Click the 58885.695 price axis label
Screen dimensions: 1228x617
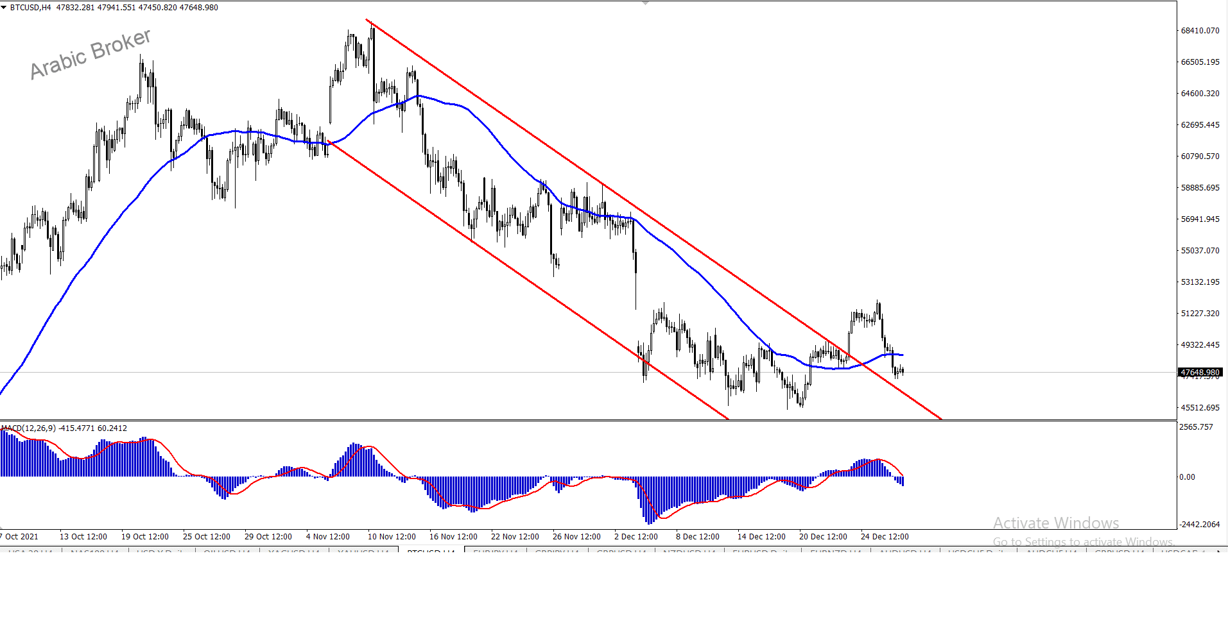(1200, 188)
